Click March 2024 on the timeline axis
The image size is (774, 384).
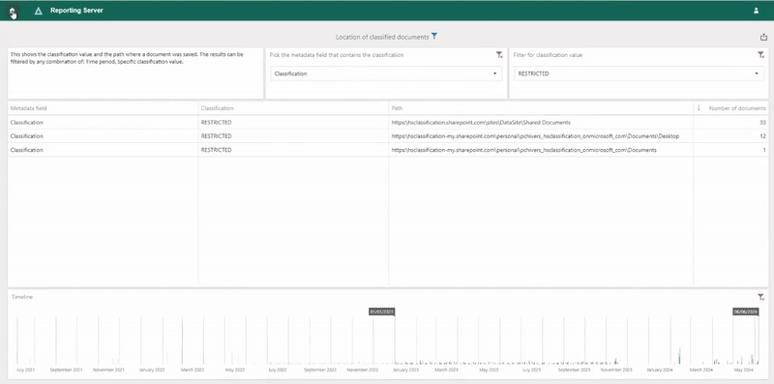click(700, 369)
